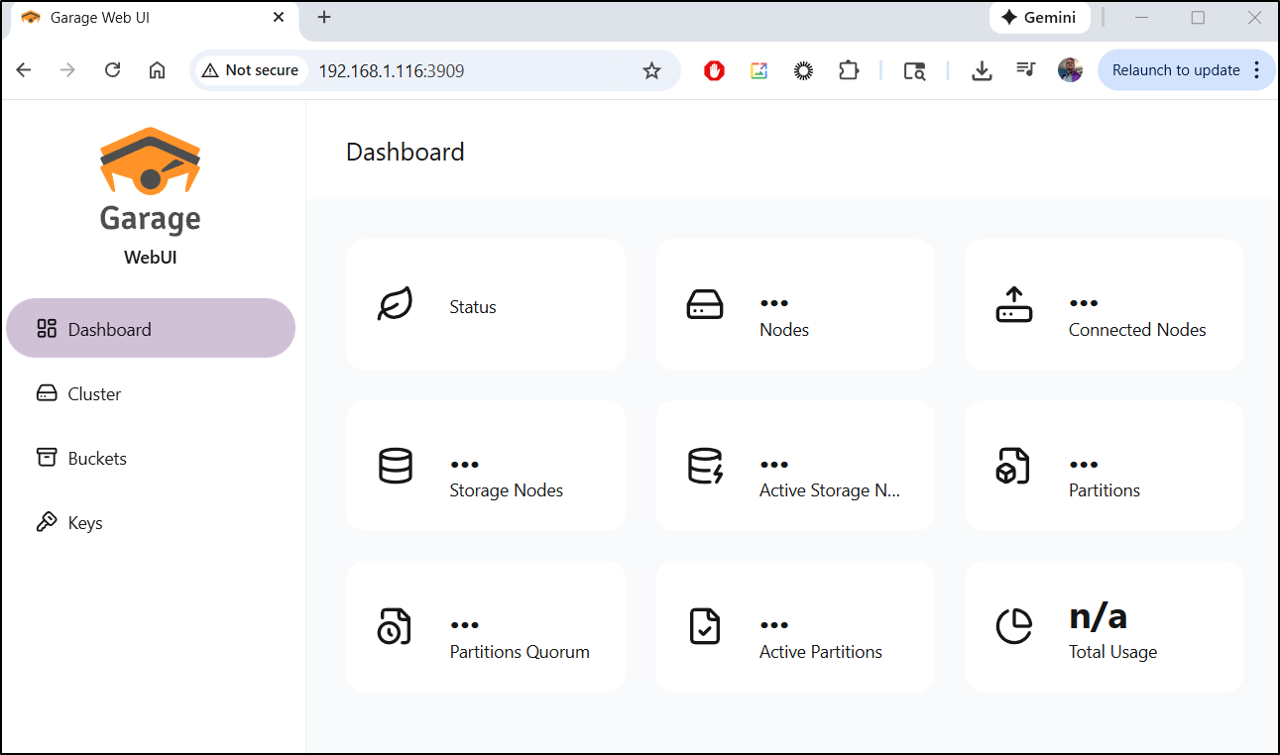Open the Gemini button
Image resolution: width=1280 pixels, height=755 pixels.
[1039, 18]
